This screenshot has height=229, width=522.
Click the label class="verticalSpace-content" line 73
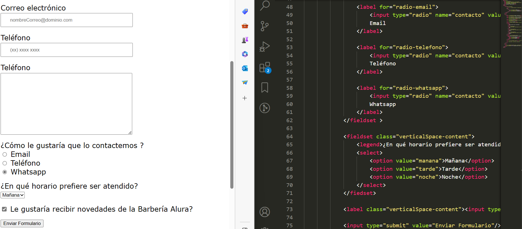pos(422,209)
